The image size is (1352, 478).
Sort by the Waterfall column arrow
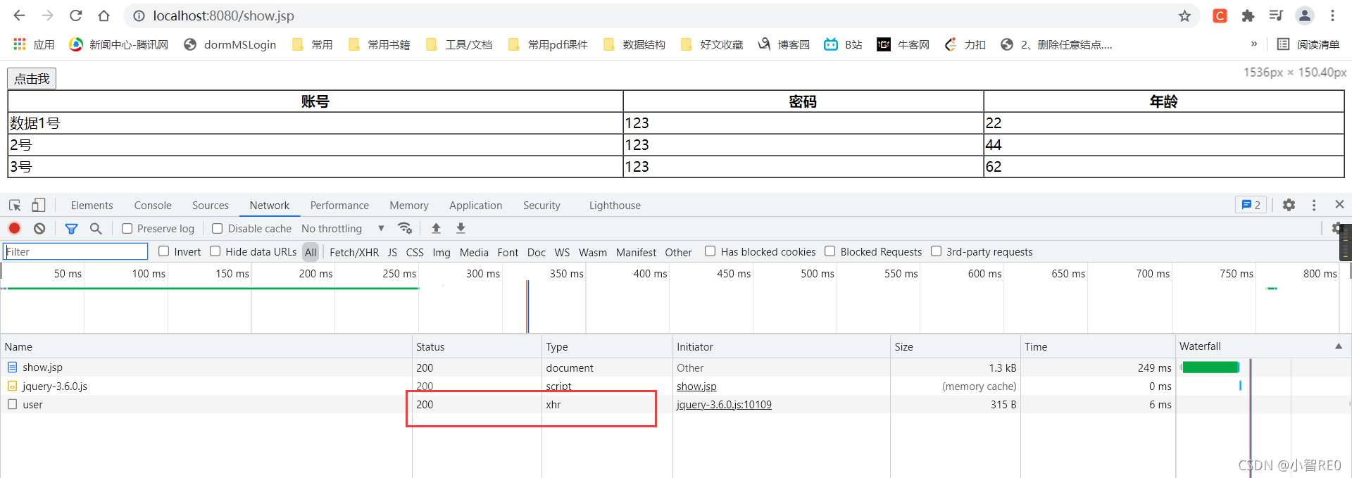point(1339,346)
